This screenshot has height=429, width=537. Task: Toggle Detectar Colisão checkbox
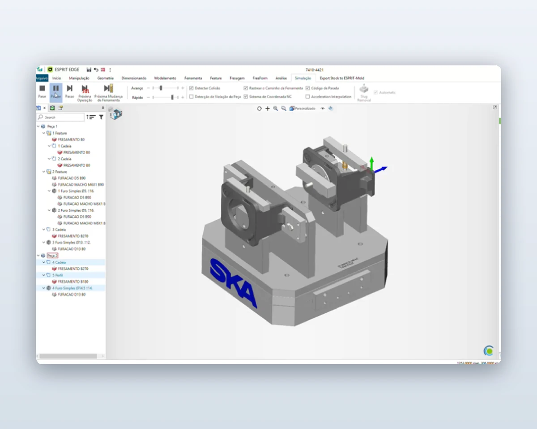click(192, 88)
